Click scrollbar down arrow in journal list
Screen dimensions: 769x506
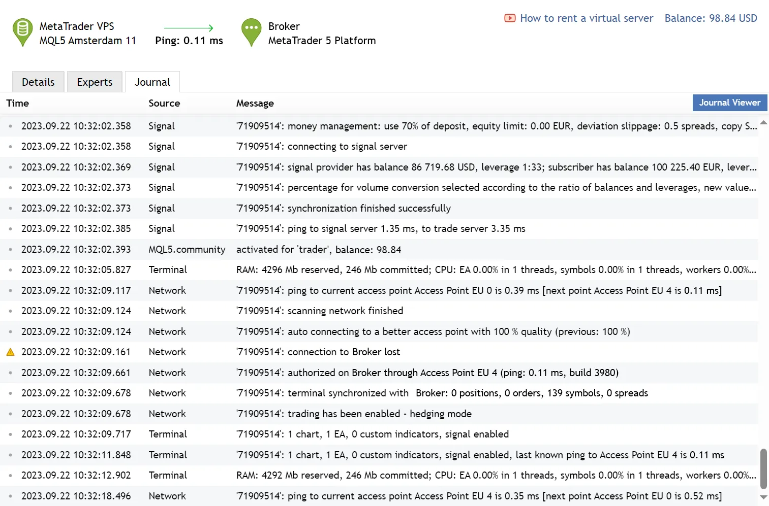763,497
